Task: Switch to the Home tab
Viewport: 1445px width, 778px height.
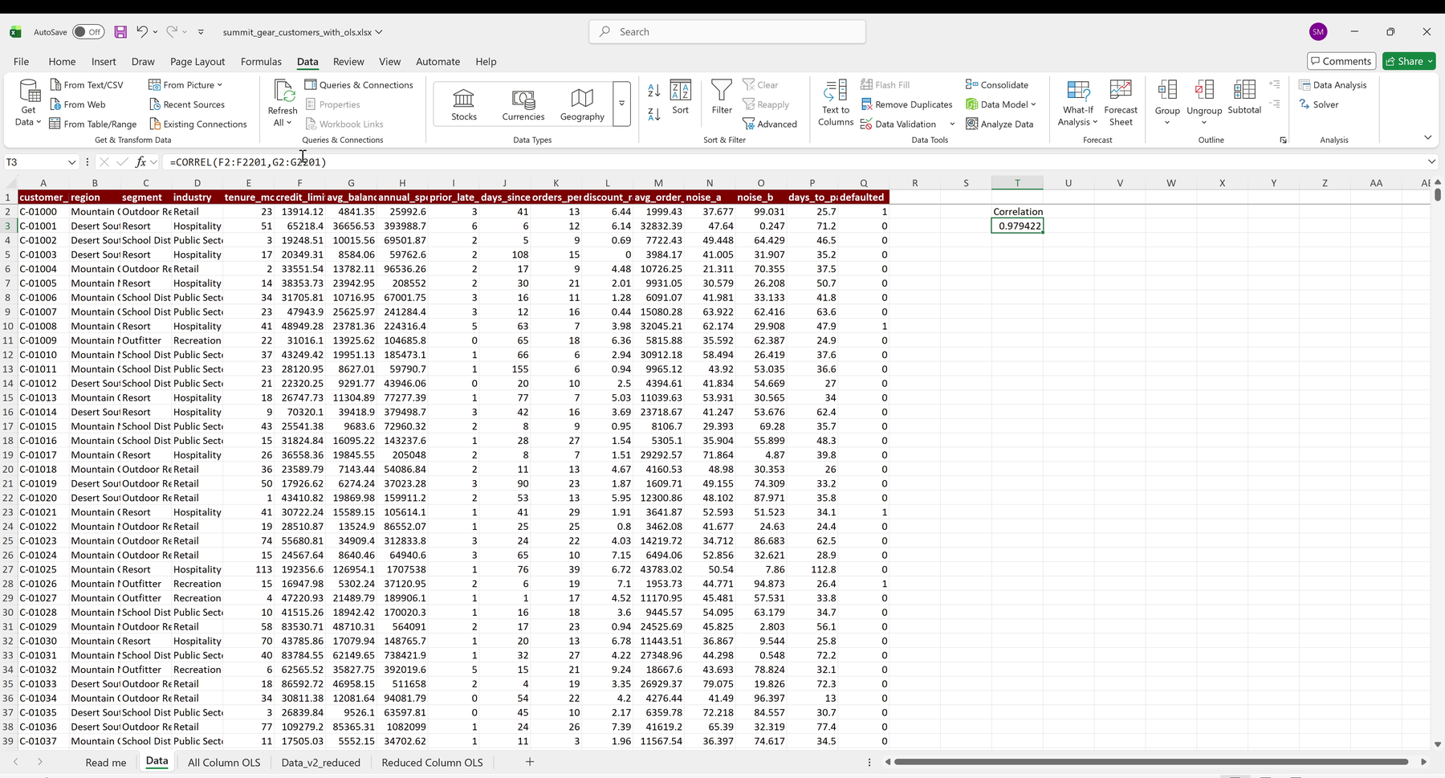Action: pos(62,62)
